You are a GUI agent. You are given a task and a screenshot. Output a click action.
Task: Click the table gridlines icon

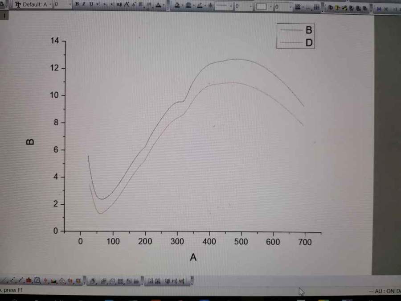(317, 8)
